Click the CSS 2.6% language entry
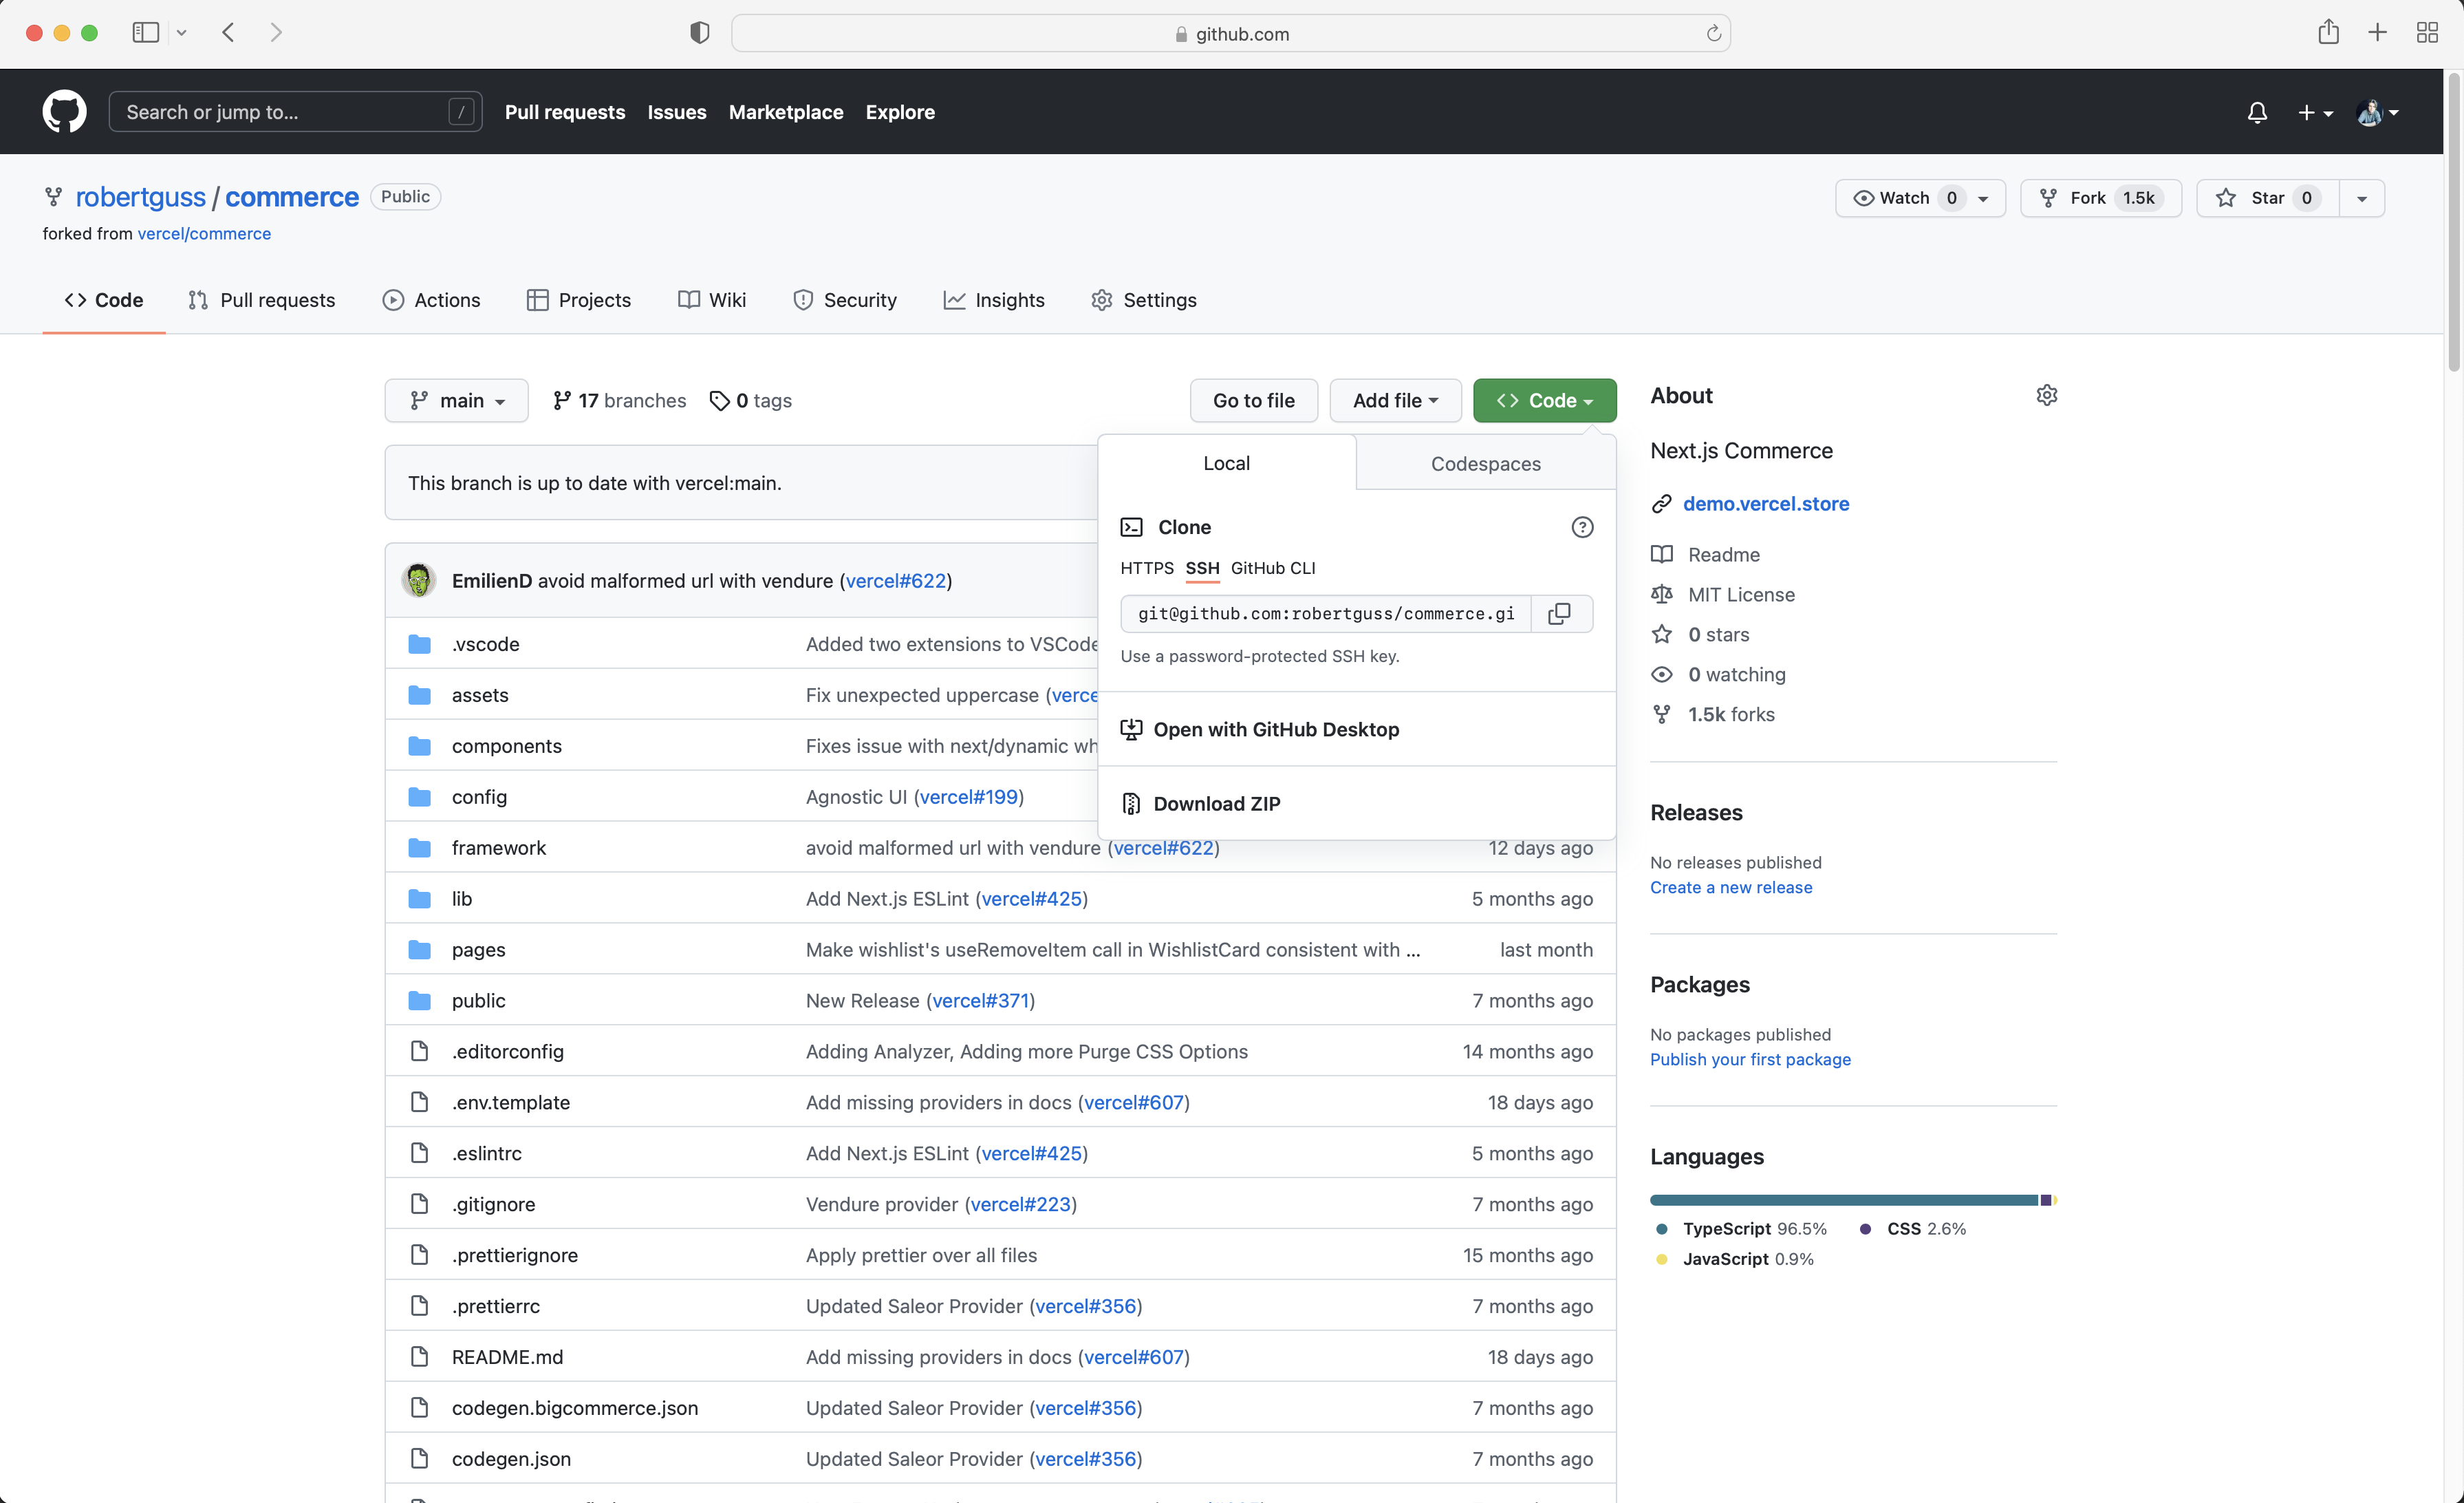This screenshot has height=1503, width=2464. pos(1912,1229)
